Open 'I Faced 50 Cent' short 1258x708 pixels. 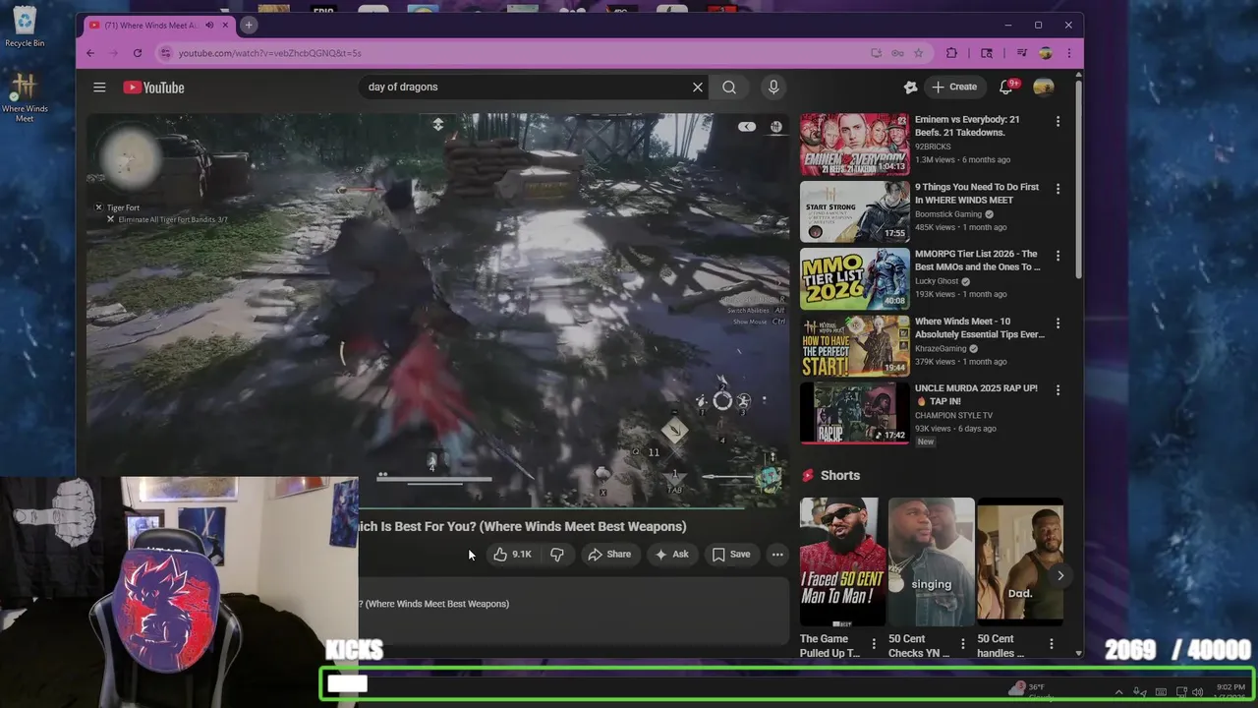coord(842,561)
